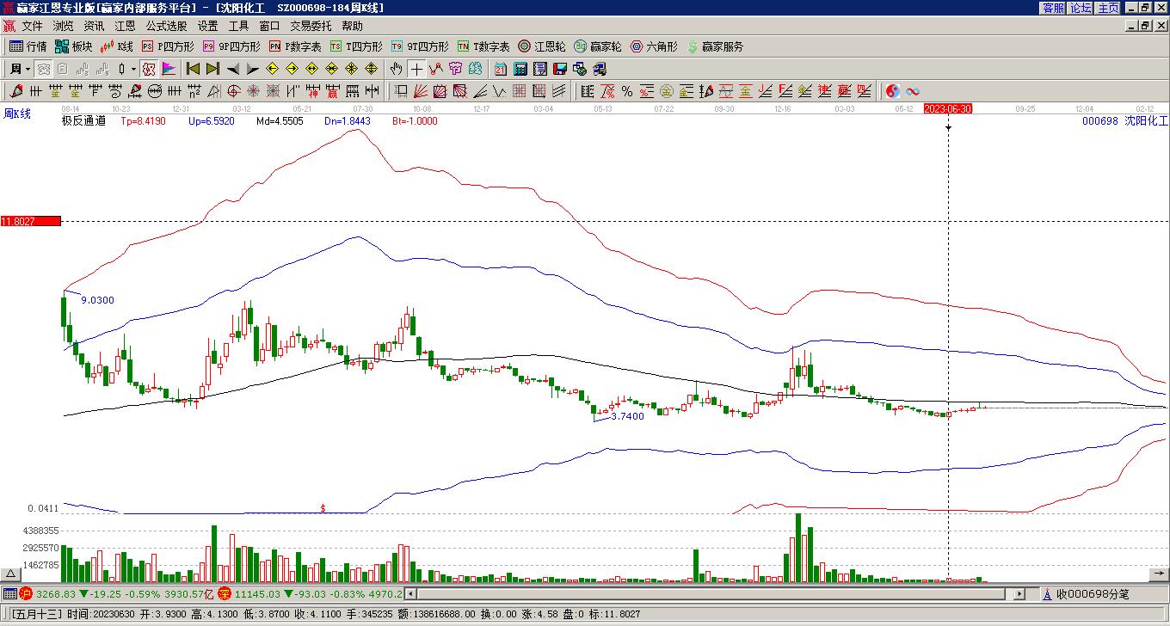Toggle the crosshair cursor tool

416,69
